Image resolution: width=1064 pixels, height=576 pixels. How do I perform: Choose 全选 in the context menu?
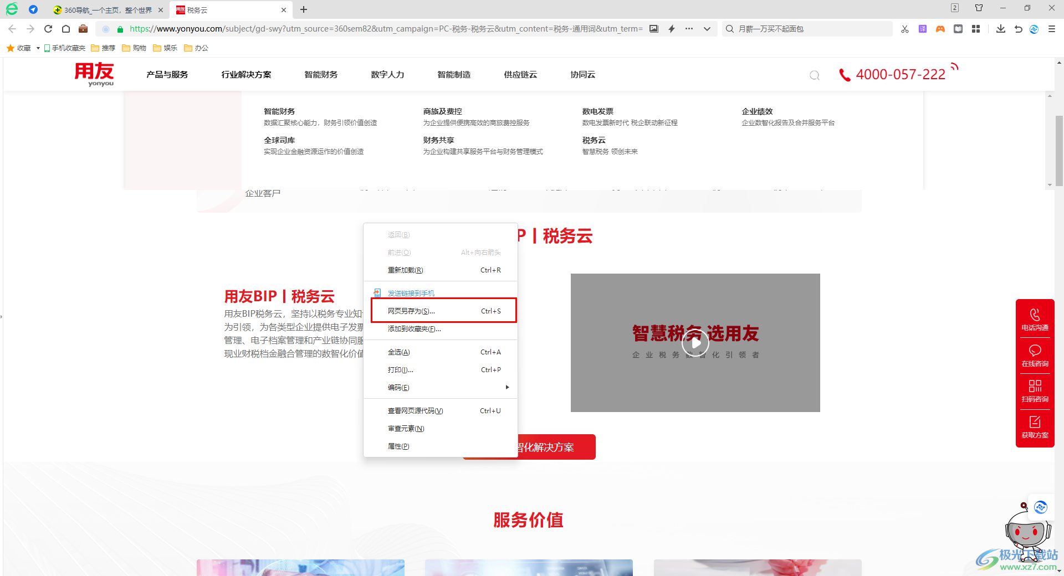(441, 352)
